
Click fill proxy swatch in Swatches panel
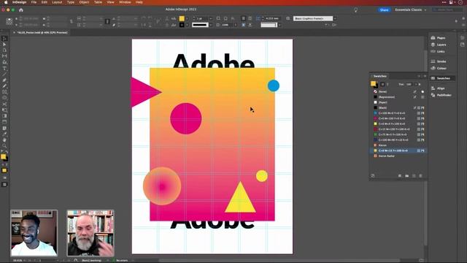tap(373, 83)
